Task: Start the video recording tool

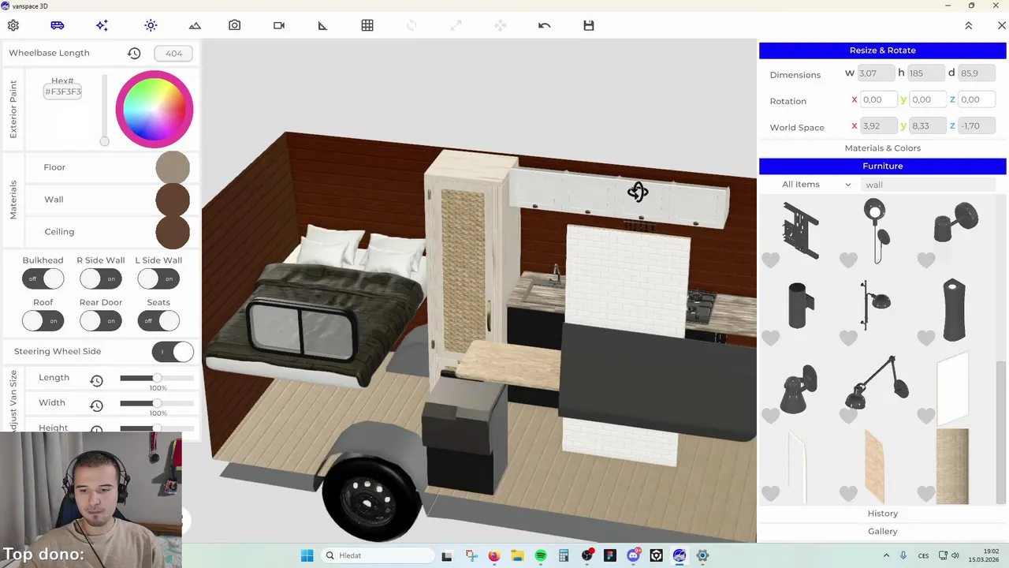Action: (x=279, y=25)
